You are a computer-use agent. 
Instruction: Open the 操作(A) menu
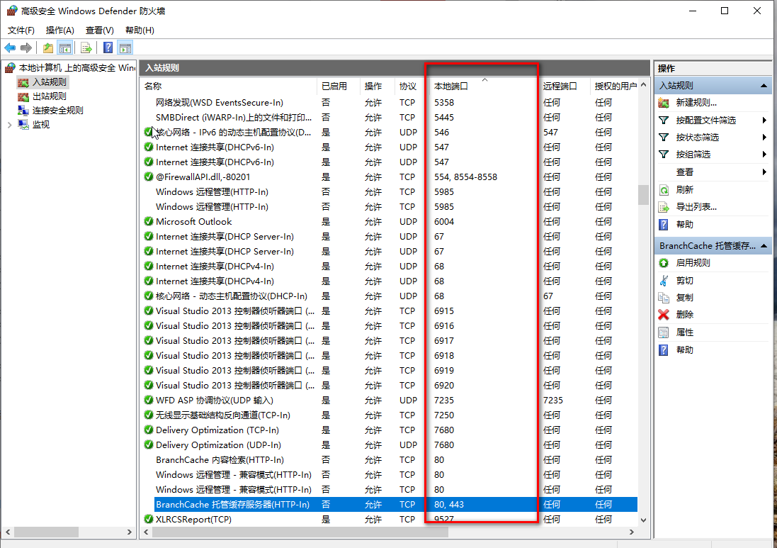(60, 30)
